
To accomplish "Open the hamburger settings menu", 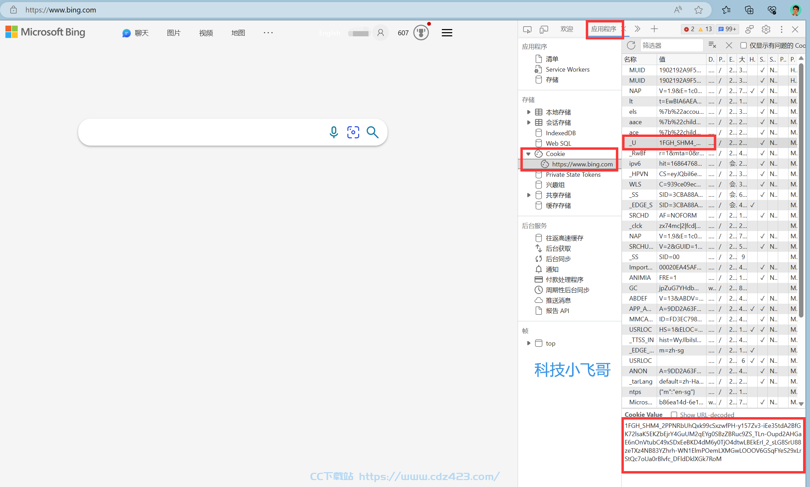I will [x=447, y=33].
